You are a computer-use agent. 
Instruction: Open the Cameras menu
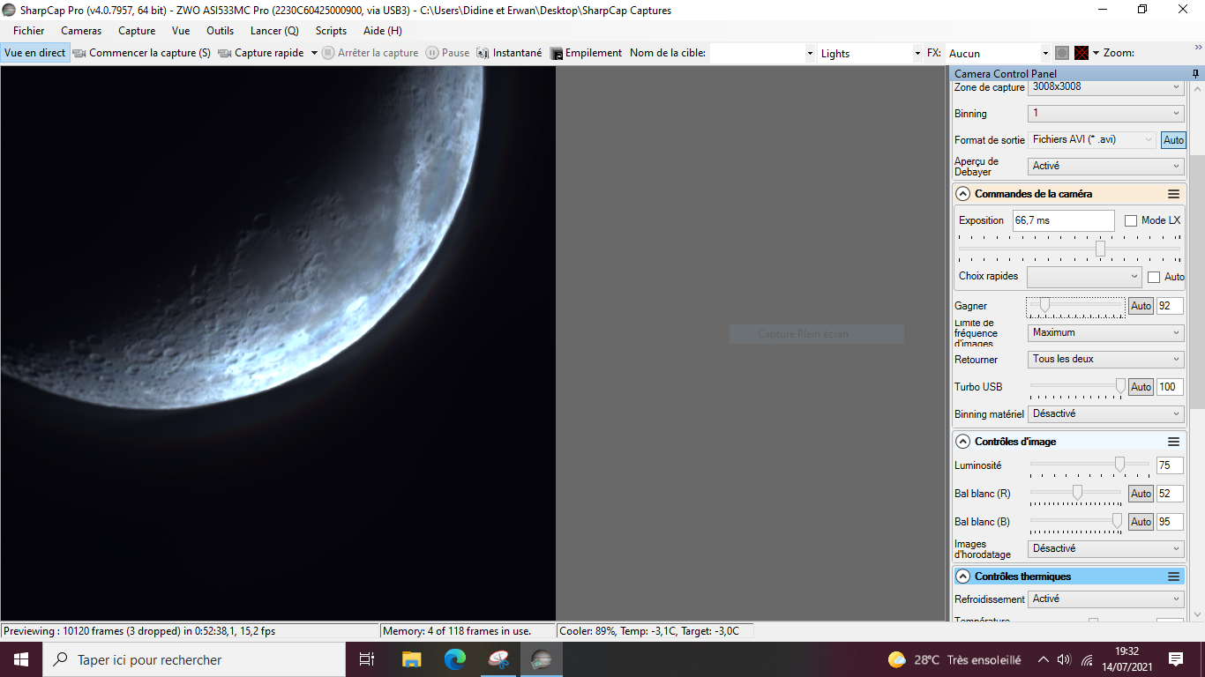click(x=81, y=31)
